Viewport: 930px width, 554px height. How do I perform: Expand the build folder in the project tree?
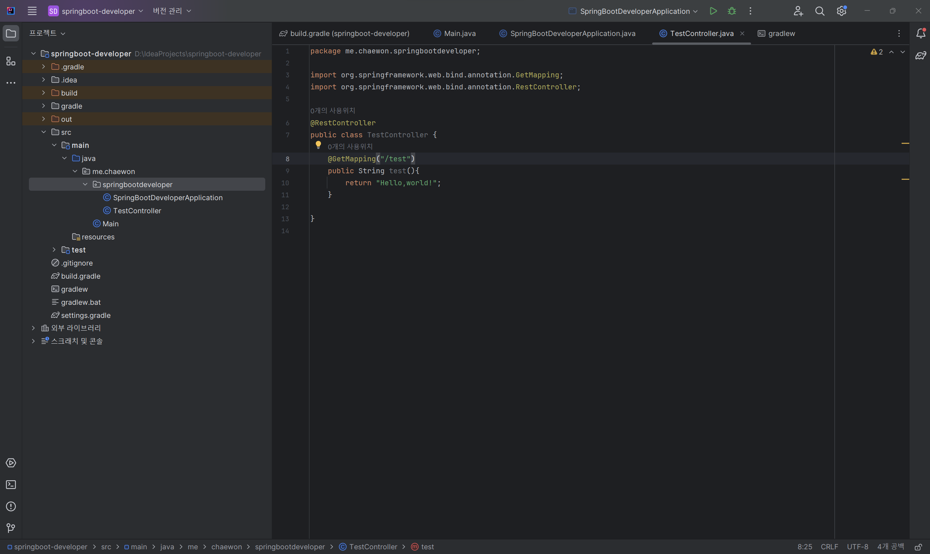pos(43,93)
